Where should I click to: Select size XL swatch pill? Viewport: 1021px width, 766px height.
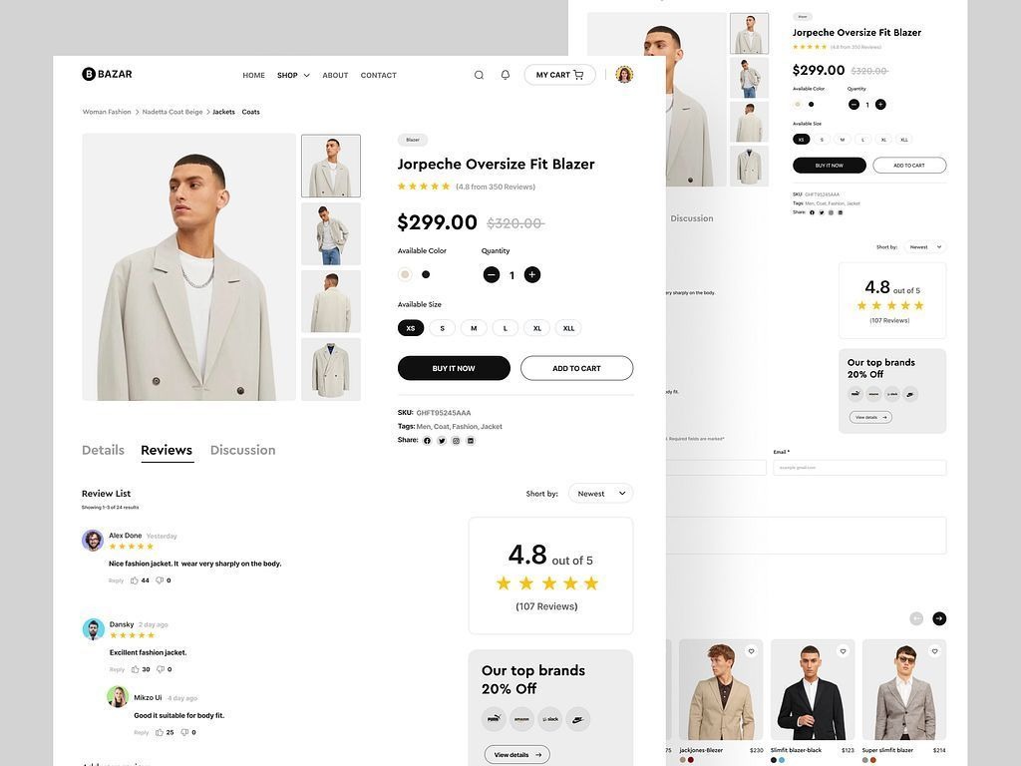pyautogui.click(x=535, y=326)
